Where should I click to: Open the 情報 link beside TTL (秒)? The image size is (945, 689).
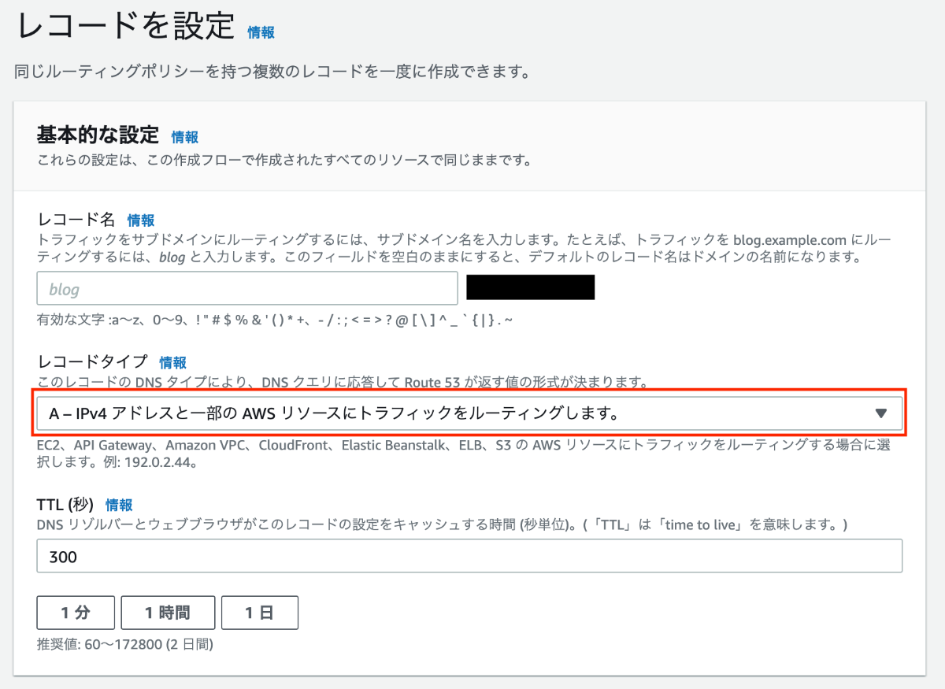(x=119, y=506)
